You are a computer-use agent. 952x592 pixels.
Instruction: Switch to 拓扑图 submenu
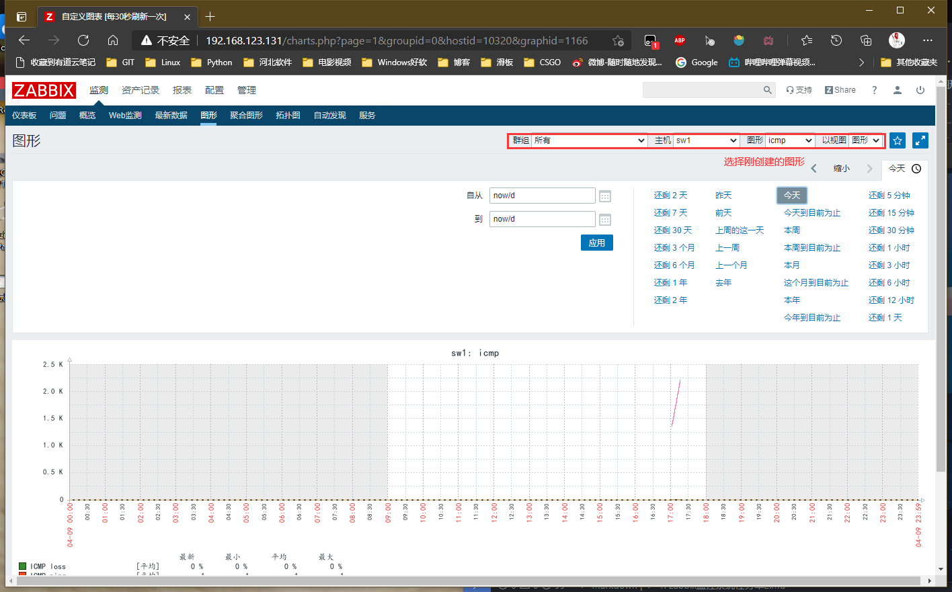[x=288, y=116]
